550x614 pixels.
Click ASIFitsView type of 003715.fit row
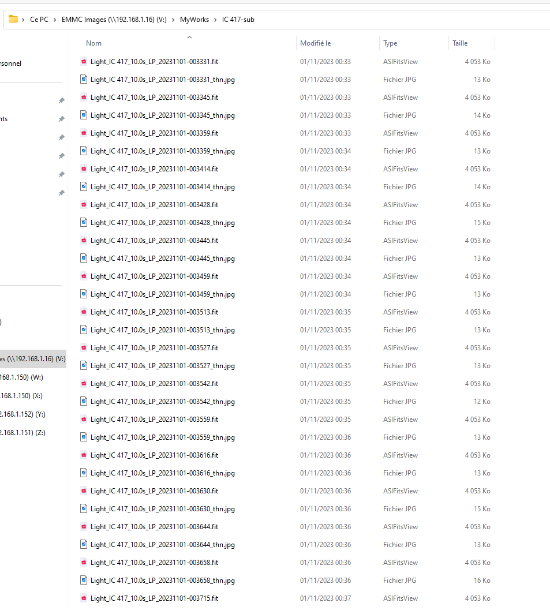[x=401, y=598]
